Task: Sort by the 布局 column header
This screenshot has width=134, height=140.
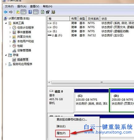Action: tap(74, 19)
